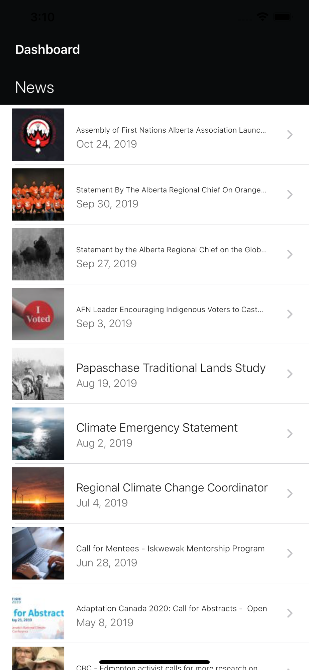This screenshot has width=309, height=670.
Task: Open the wind turbines sunset thumbnail
Action: [x=38, y=493]
